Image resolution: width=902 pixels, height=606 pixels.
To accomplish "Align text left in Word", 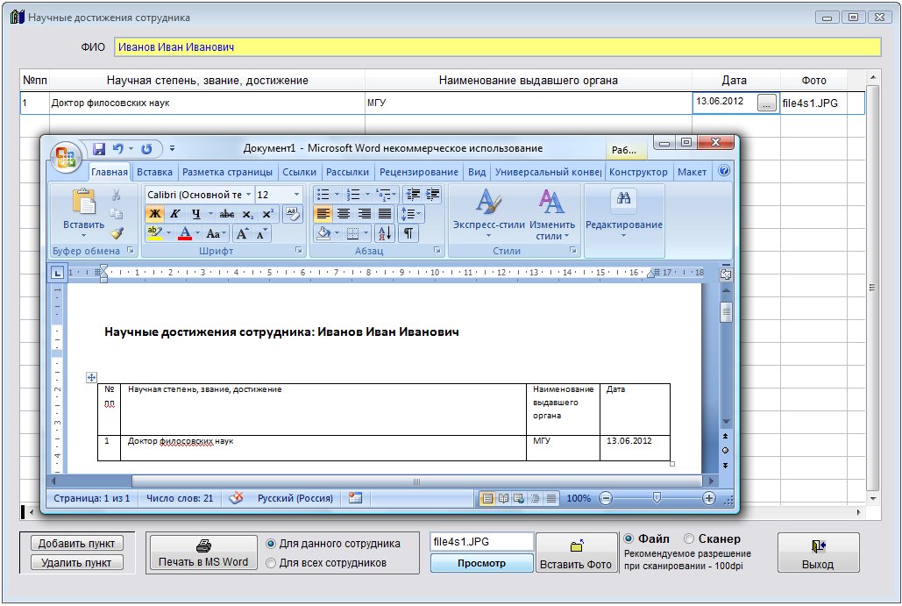I will click(x=323, y=214).
